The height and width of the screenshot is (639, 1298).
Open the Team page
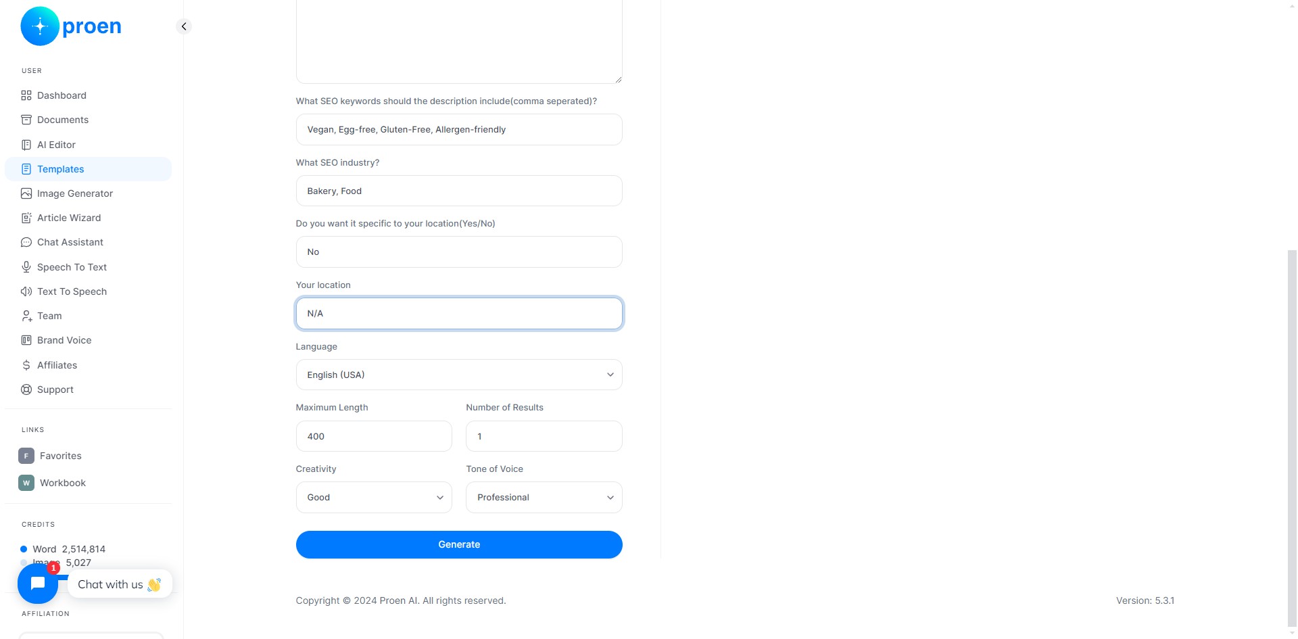point(88,316)
